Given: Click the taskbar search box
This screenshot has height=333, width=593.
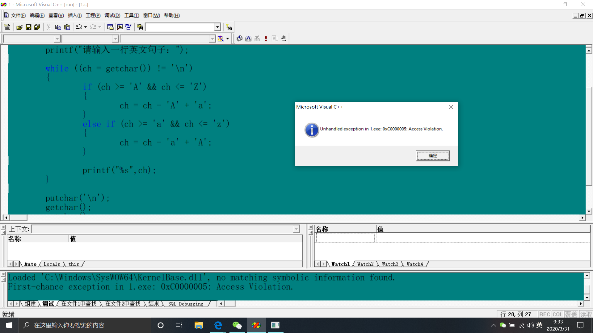Looking at the screenshot, I should point(85,325).
